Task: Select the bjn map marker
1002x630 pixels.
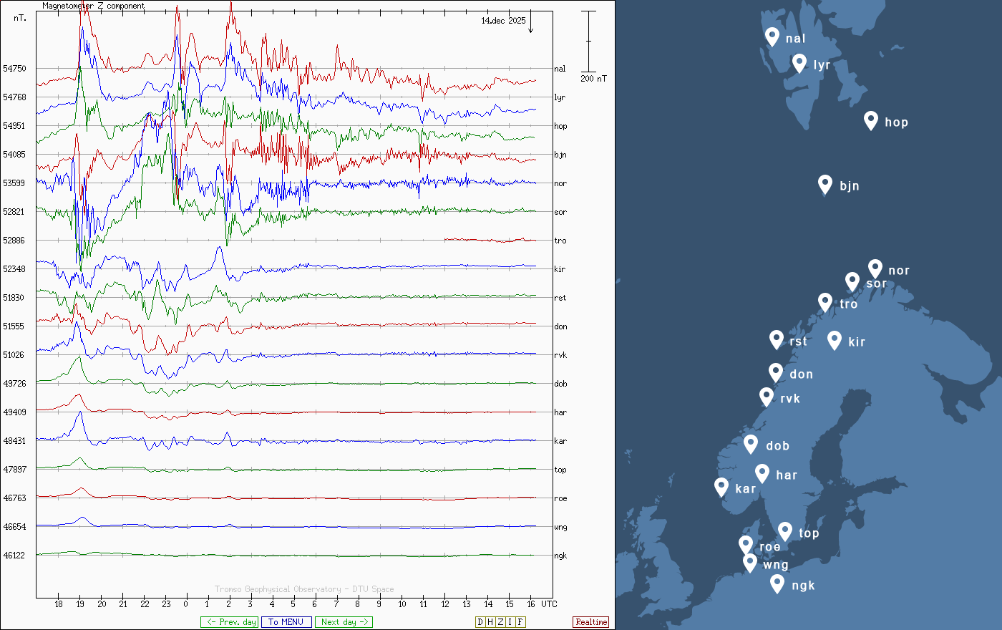Action: pos(825,184)
